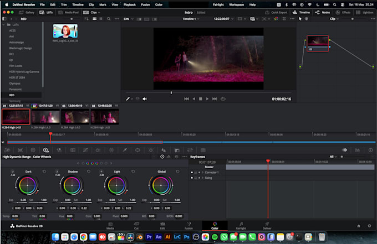Select the hand pan tool in node editor
The height and width of the screenshot is (244, 377).
[307, 19]
